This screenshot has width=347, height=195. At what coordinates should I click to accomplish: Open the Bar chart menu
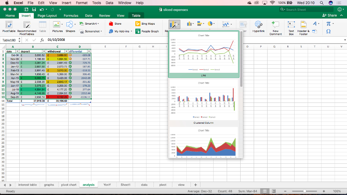(200, 24)
